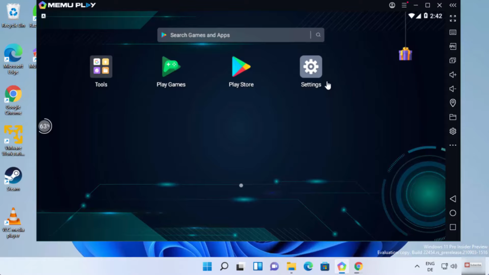489x275 pixels.
Task: Decrease volume using sidebar speaker minus
Action: click(453, 89)
